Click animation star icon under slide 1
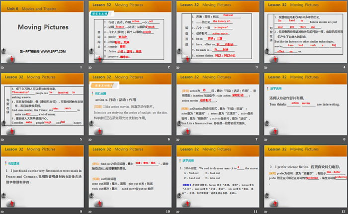 tap(2, 67)
